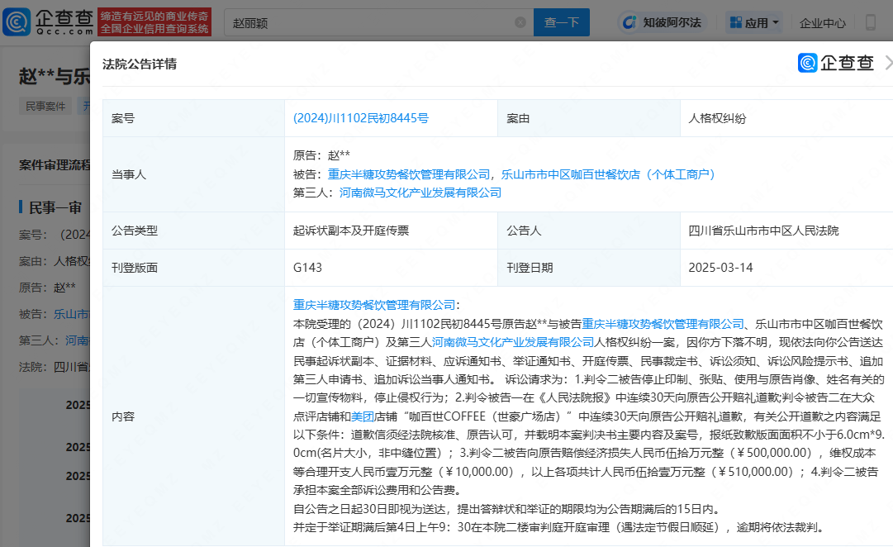Click the 企查查 logo inside the dialog
Viewport: 893px width, 547px height.
(x=836, y=63)
